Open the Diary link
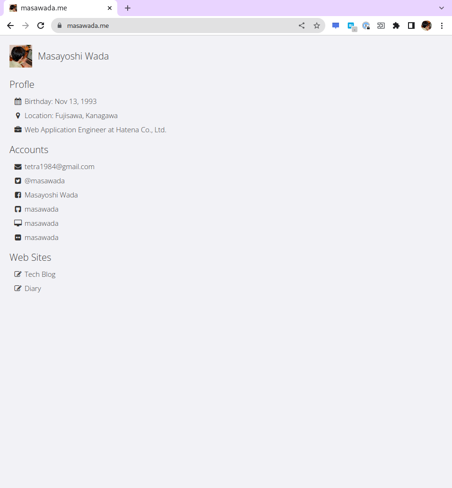Image resolution: width=452 pixels, height=488 pixels. tap(33, 289)
